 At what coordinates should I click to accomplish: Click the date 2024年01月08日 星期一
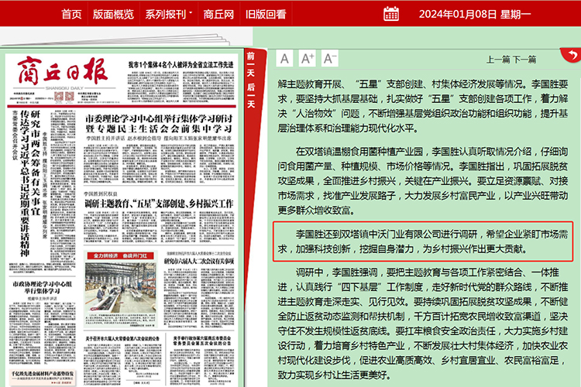[475, 14]
